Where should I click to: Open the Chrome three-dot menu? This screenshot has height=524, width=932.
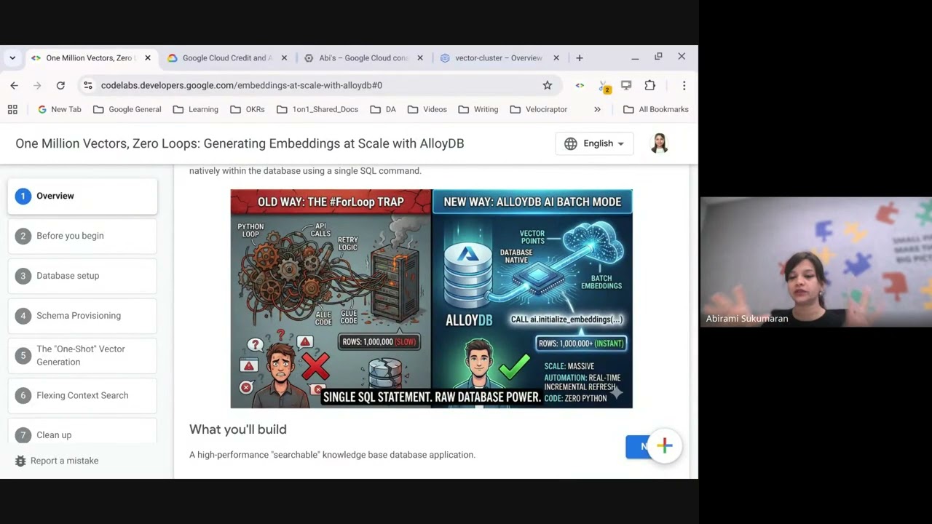click(684, 85)
